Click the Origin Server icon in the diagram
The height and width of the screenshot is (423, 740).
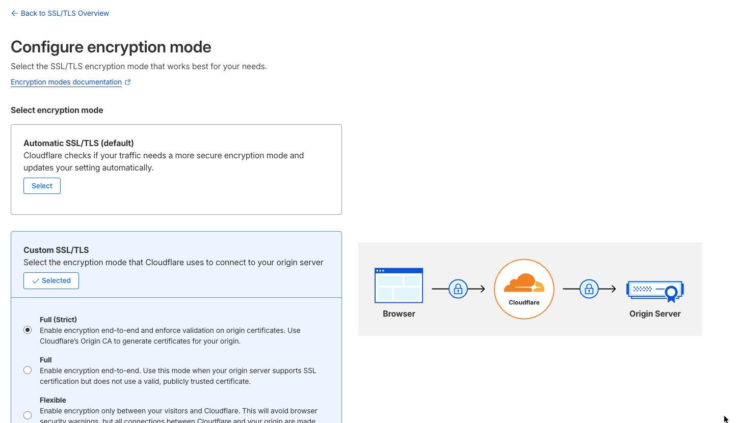pos(654,291)
